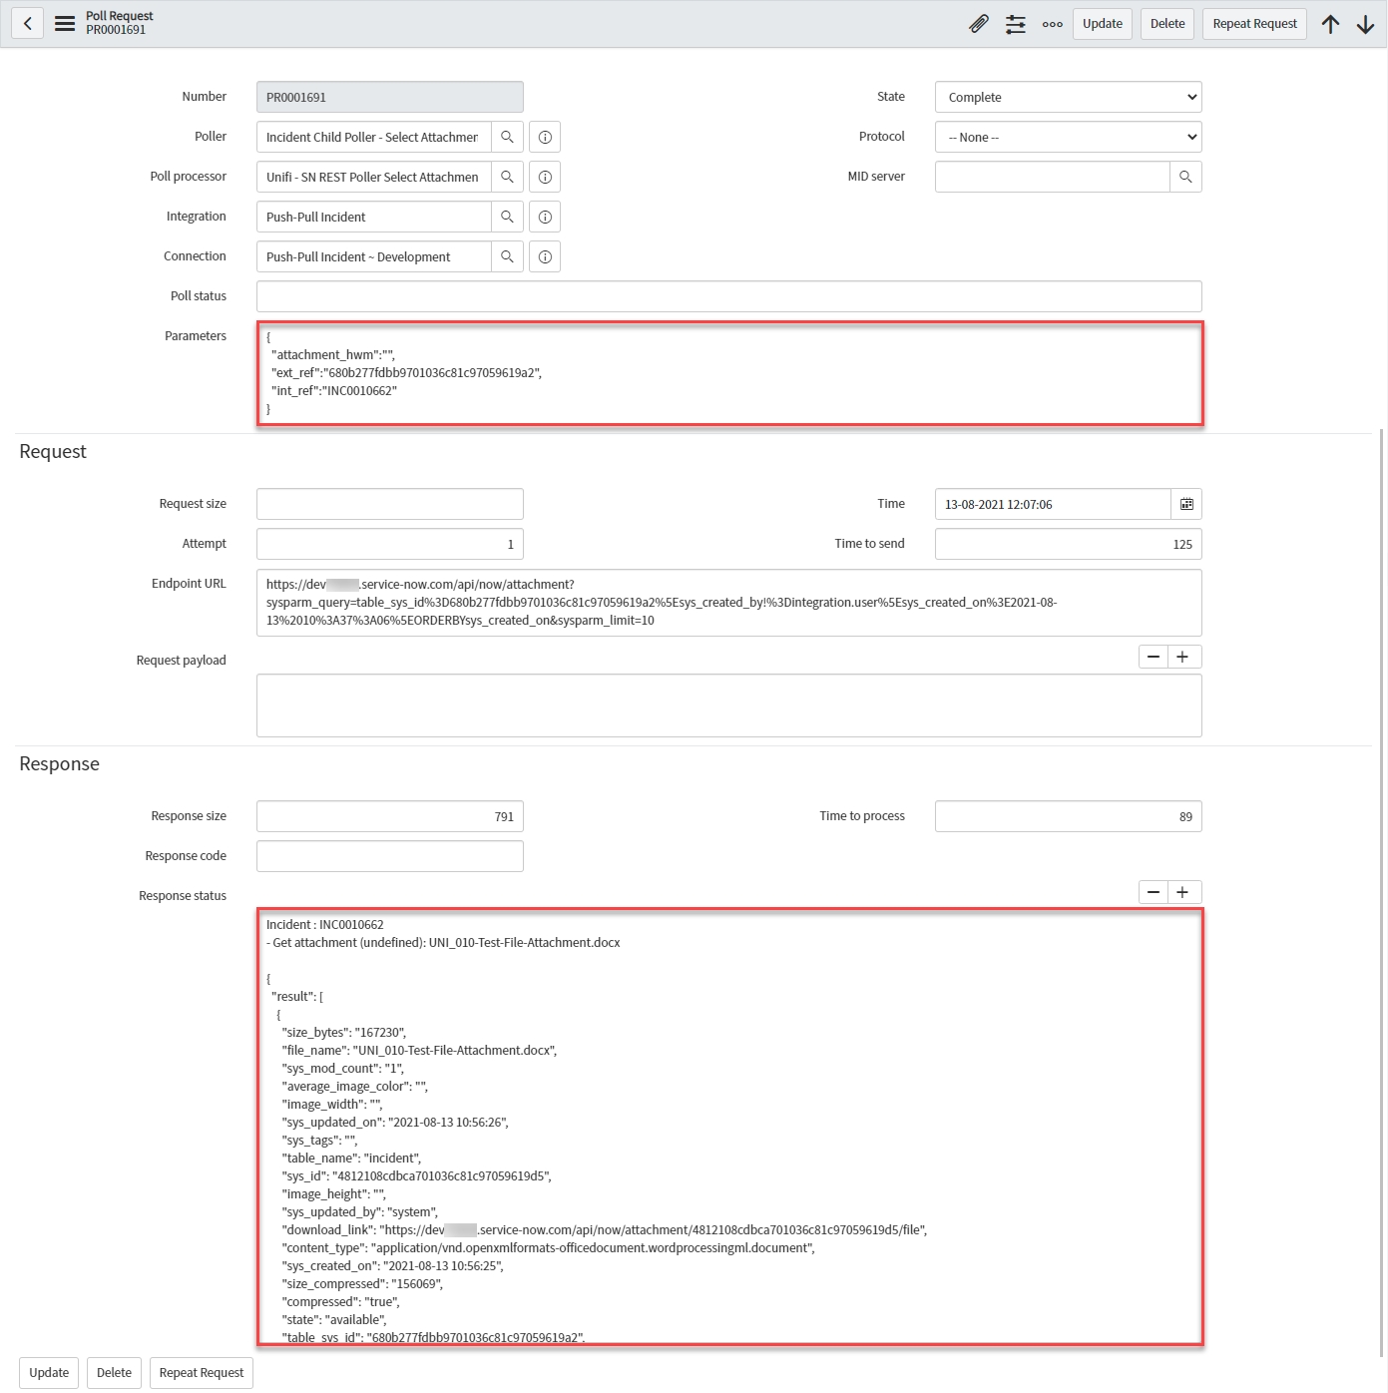Click into the Poll status field
Screen dimensions: 1388x1393
click(728, 296)
